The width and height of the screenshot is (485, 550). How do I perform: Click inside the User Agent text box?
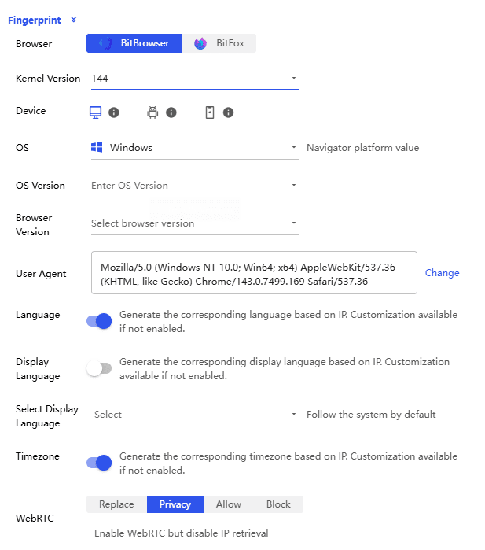pos(254,272)
